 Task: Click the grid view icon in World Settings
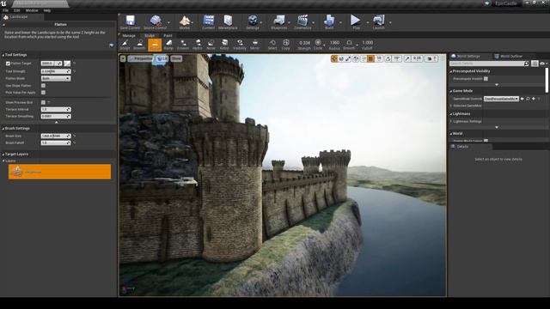tap(535, 64)
